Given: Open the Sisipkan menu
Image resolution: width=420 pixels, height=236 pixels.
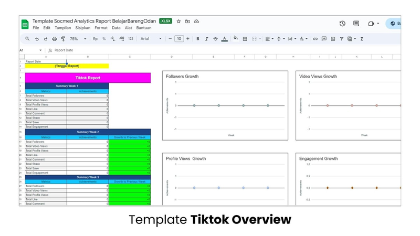Looking at the screenshot, I should 82,28.
